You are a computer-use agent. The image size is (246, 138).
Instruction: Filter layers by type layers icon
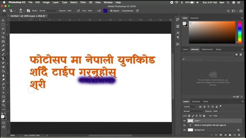208,107
